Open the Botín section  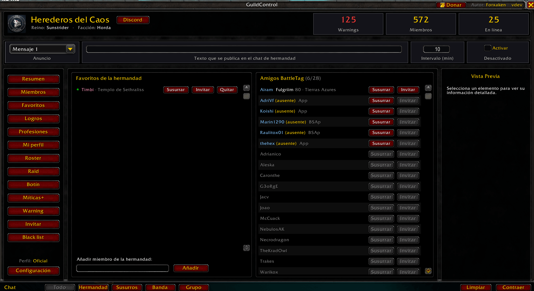point(33,185)
